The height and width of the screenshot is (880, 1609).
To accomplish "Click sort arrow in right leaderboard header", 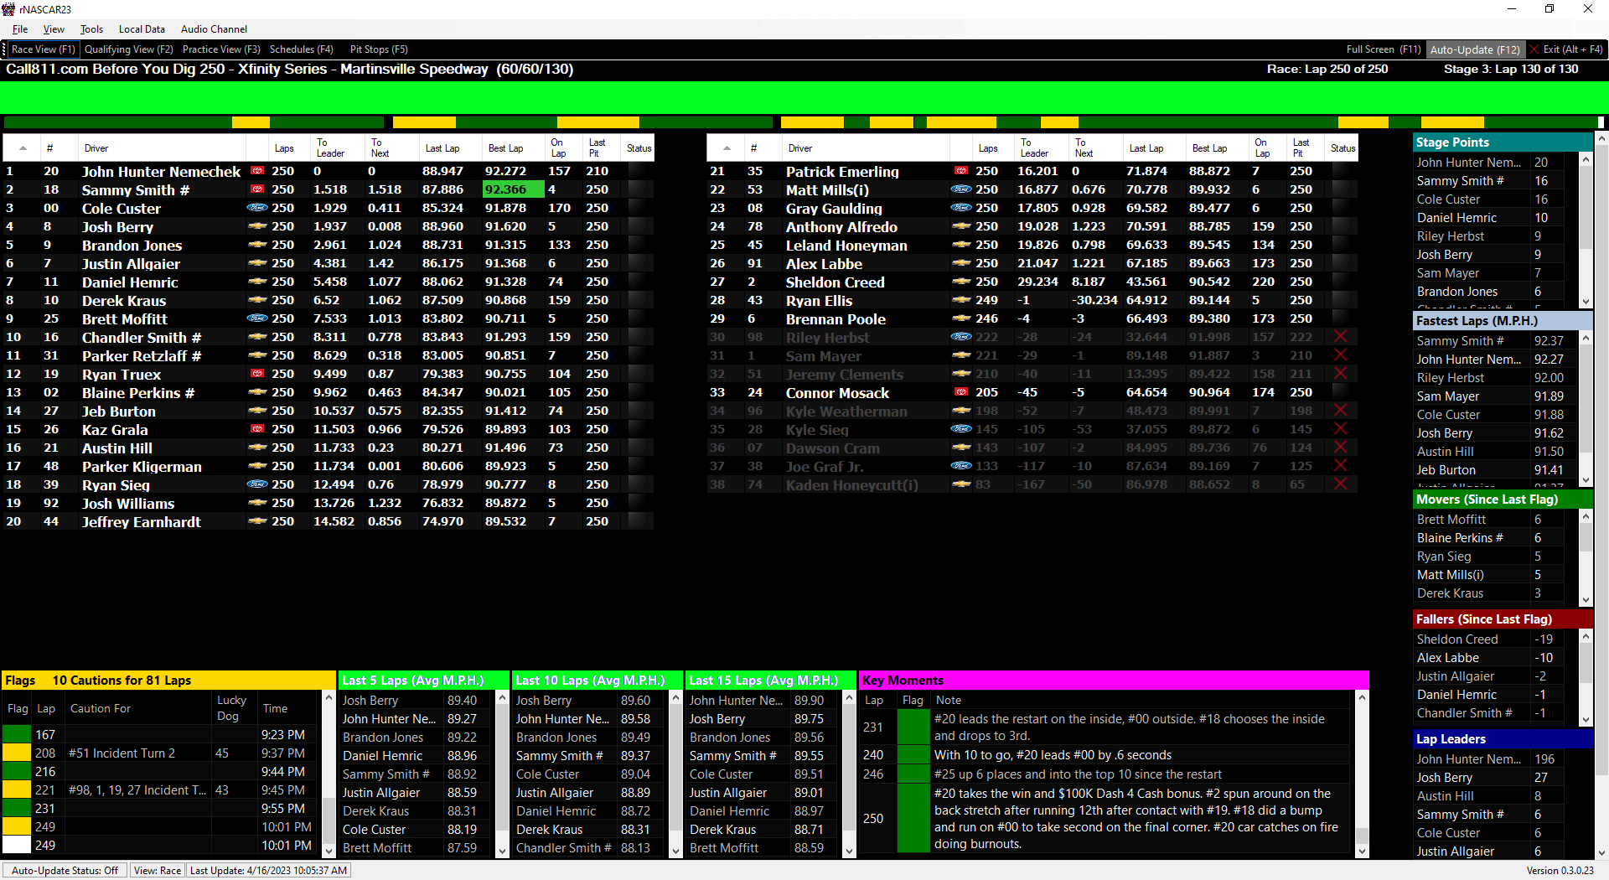I will [727, 148].
